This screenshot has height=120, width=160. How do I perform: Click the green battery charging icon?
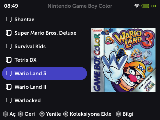(145, 6)
